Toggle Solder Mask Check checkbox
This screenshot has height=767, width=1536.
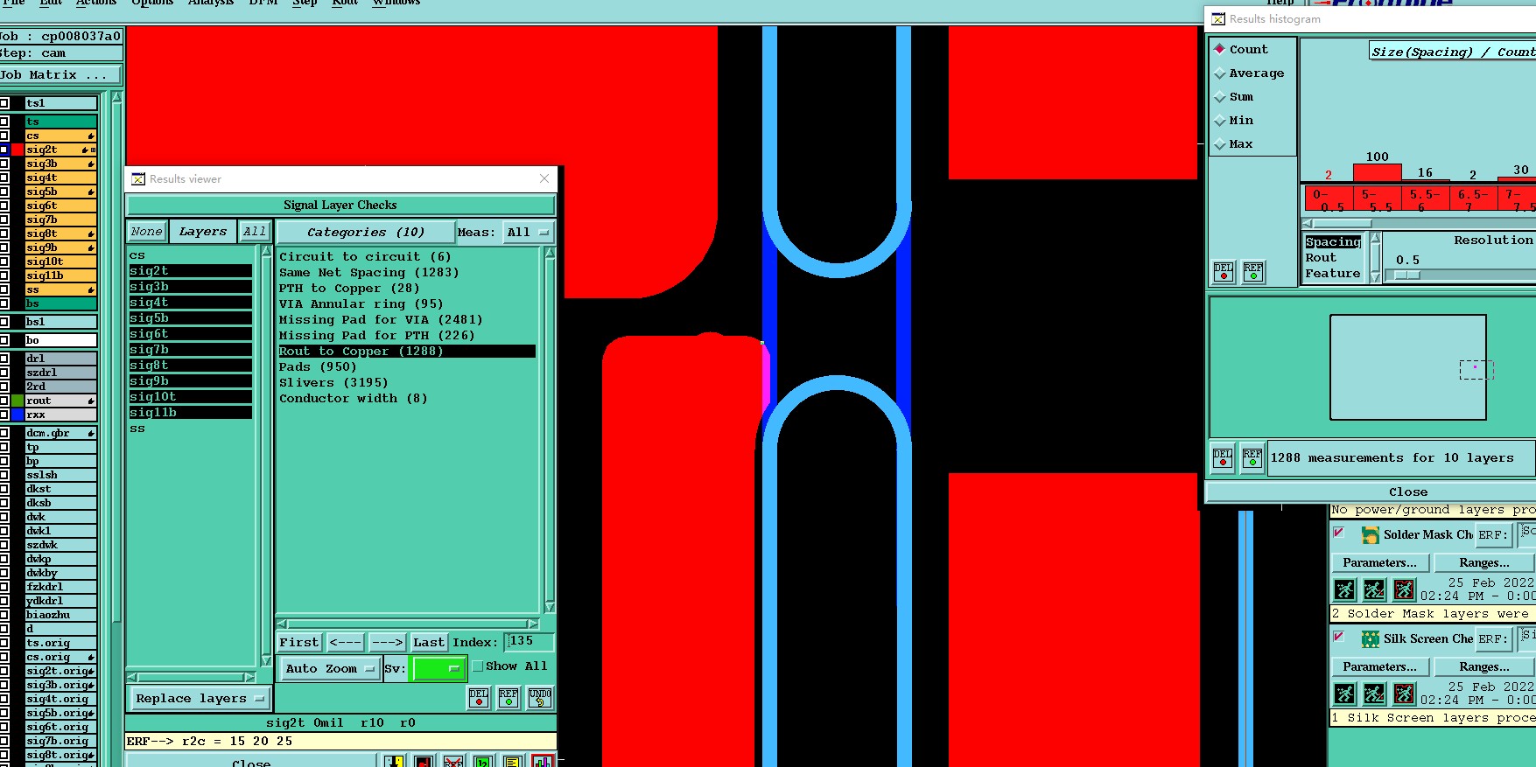(x=1338, y=532)
